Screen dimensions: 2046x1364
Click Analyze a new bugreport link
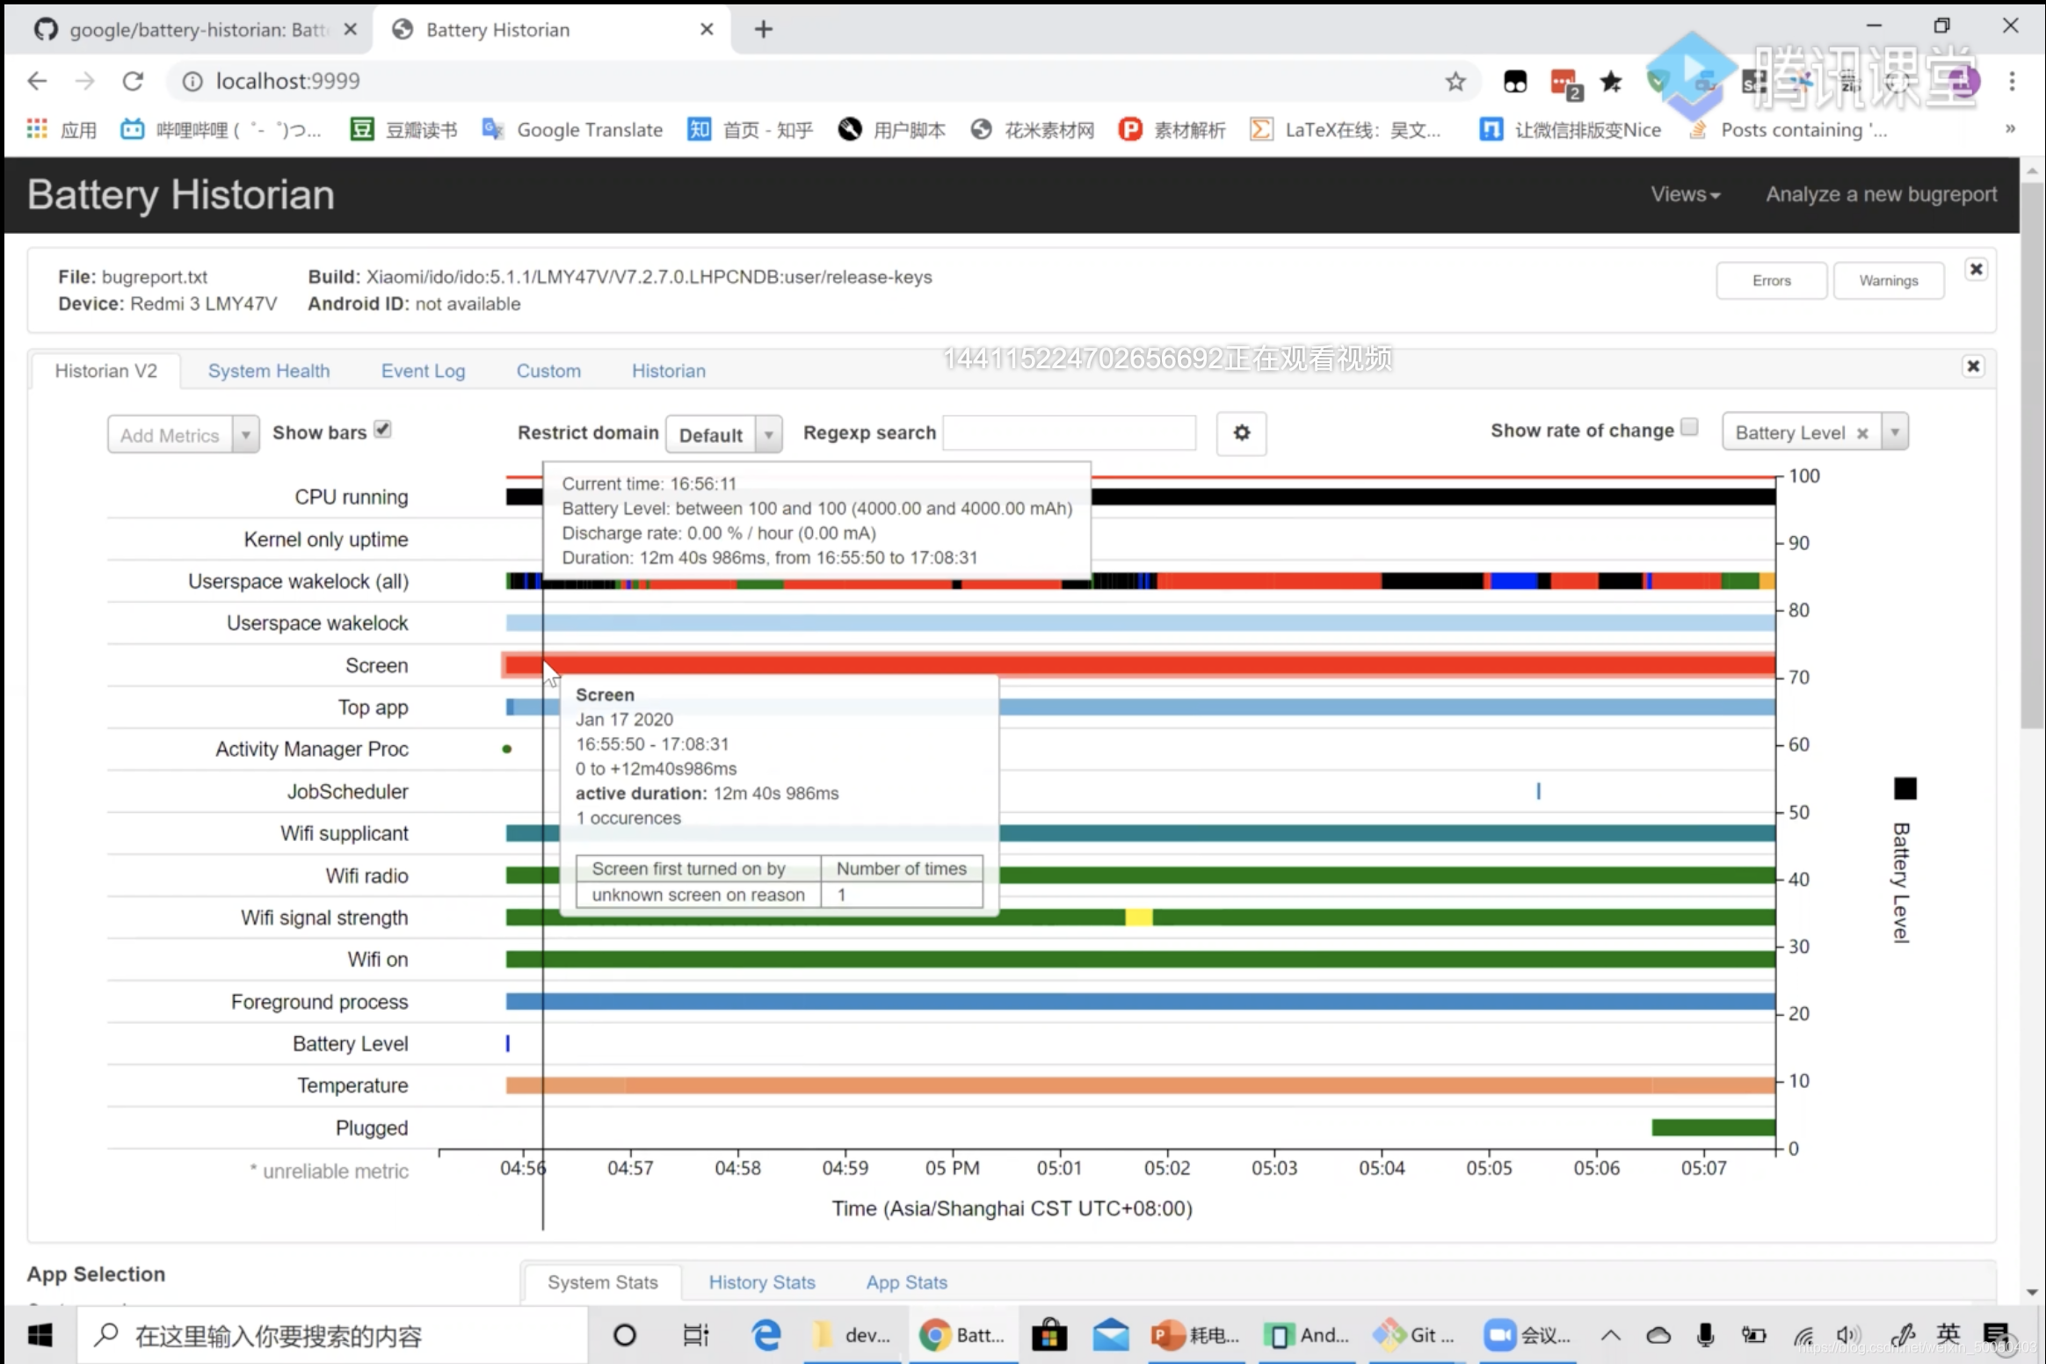(1881, 194)
